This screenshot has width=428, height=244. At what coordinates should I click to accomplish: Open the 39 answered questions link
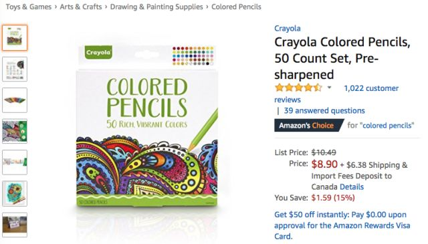pos(324,110)
